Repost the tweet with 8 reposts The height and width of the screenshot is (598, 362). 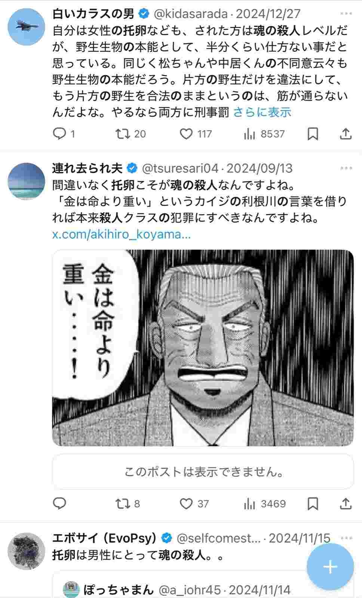(127, 504)
